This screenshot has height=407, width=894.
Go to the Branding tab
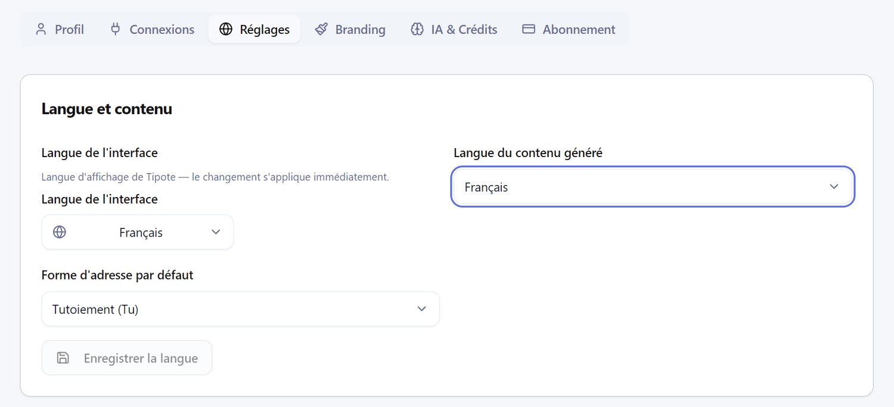pos(360,29)
